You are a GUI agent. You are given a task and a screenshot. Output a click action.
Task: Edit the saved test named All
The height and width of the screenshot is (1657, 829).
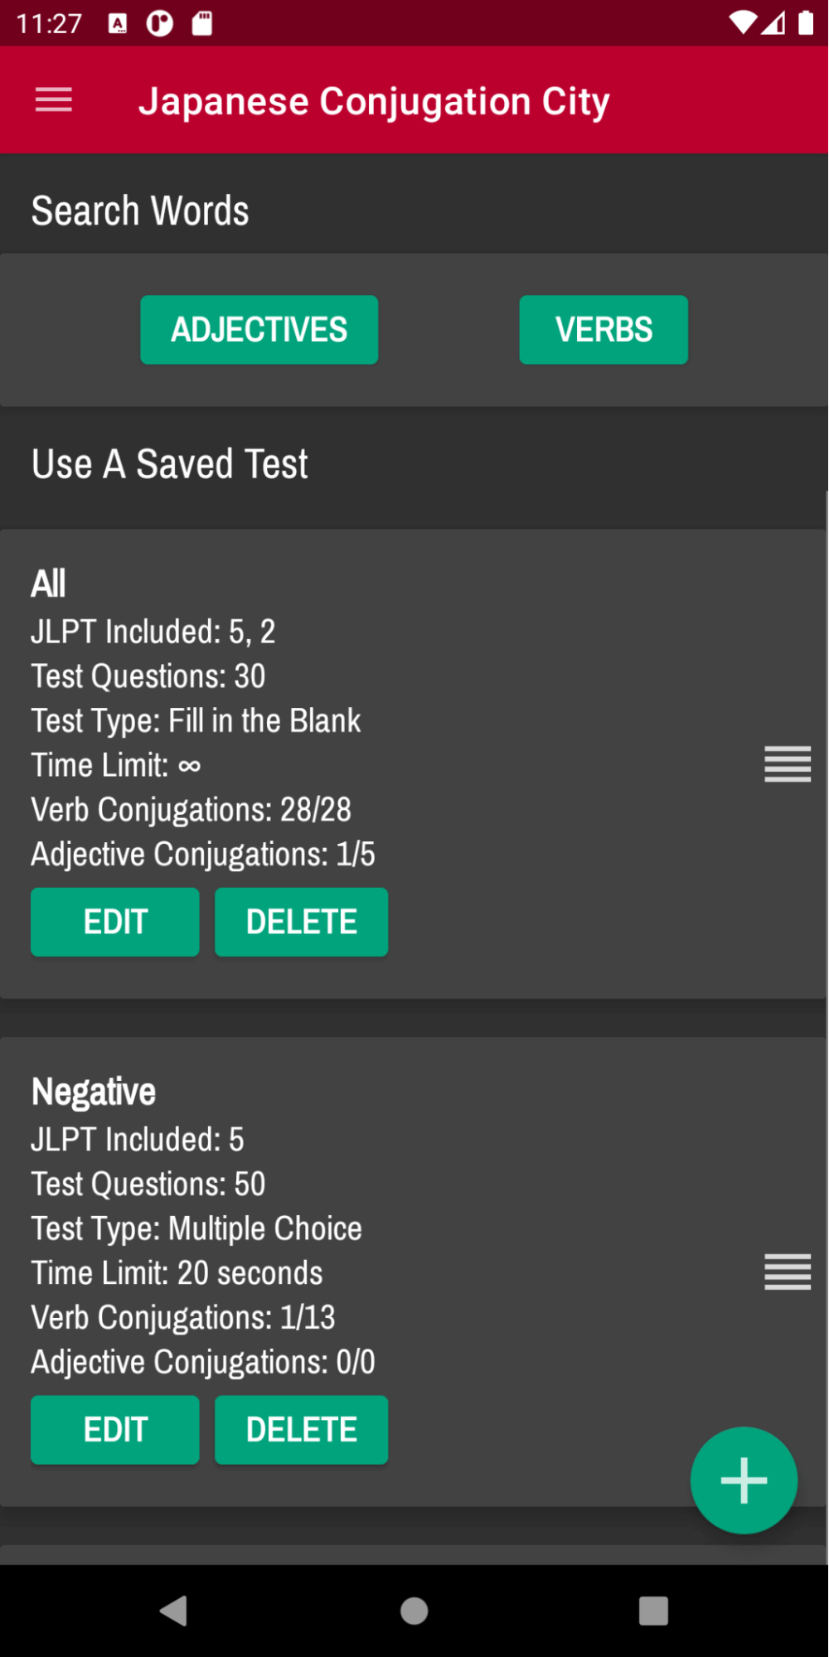tap(114, 921)
